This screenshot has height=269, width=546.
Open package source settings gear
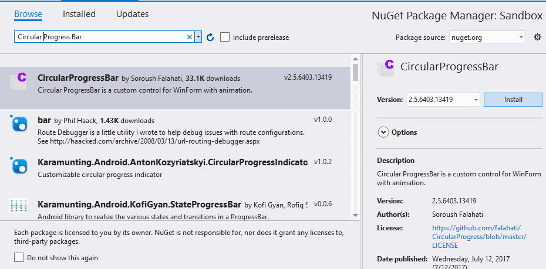click(537, 37)
